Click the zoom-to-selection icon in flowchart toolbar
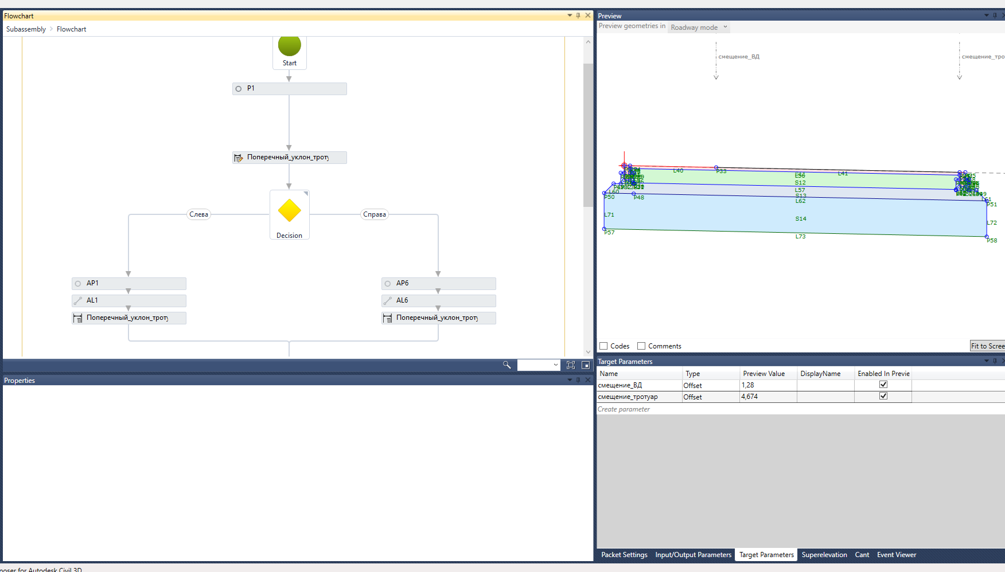 pos(586,365)
